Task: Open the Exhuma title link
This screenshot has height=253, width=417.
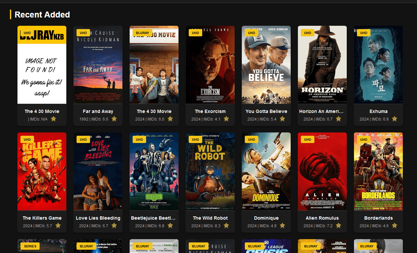Action: pyautogui.click(x=378, y=111)
